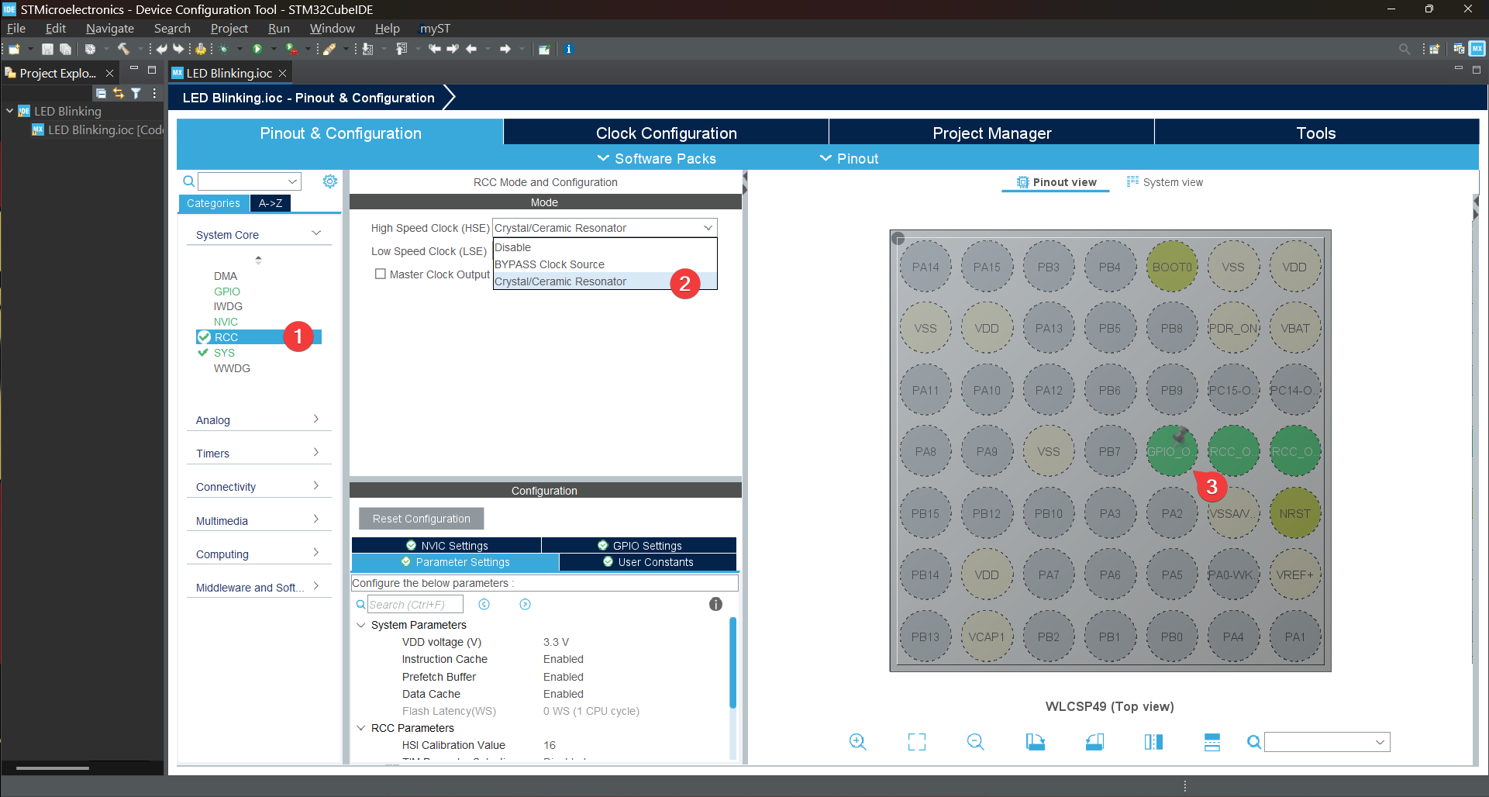Enable the Master Clock Output checkbox
This screenshot has height=797, width=1489.
click(x=381, y=274)
